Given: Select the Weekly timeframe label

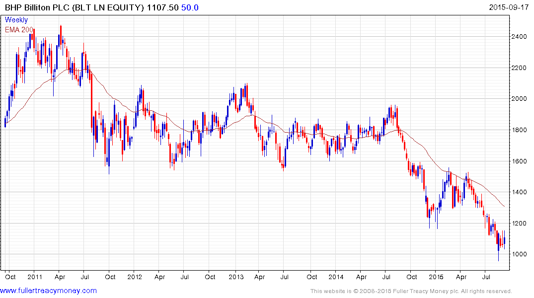Looking at the screenshot, I should [16, 20].
